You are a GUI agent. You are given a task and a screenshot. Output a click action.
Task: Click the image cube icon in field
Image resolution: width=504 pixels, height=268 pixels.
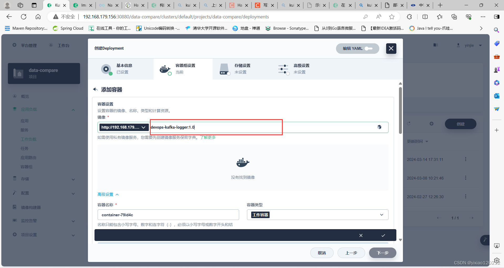tap(379, 127)
